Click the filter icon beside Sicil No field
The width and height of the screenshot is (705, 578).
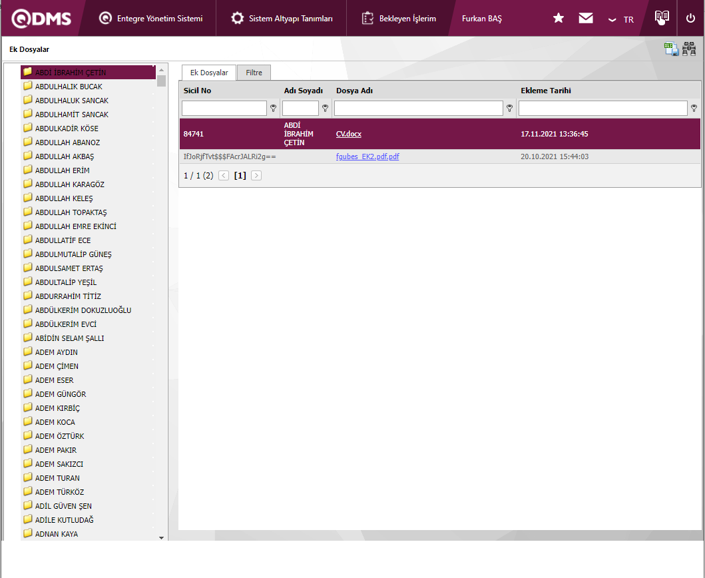(x=273, y=108)
